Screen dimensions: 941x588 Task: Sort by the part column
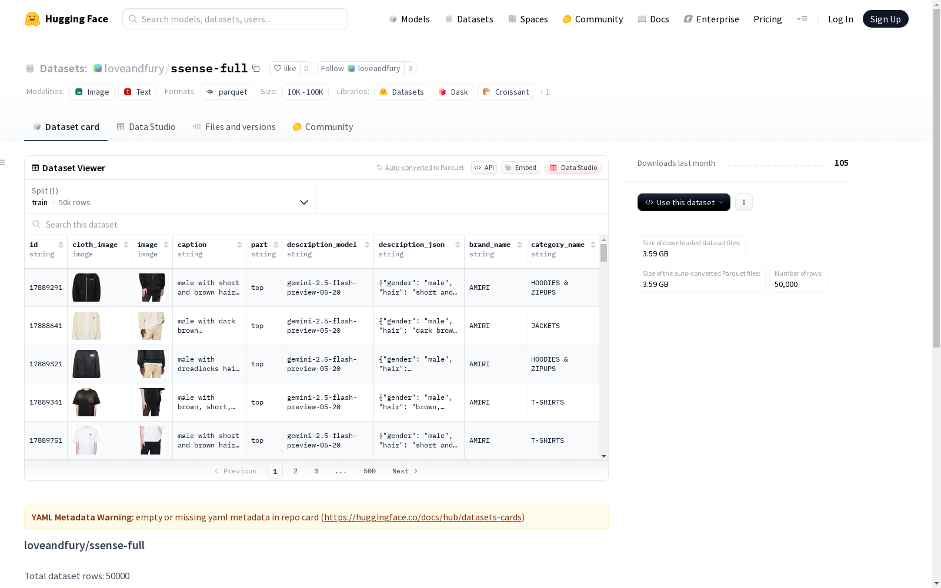point(276,245)
